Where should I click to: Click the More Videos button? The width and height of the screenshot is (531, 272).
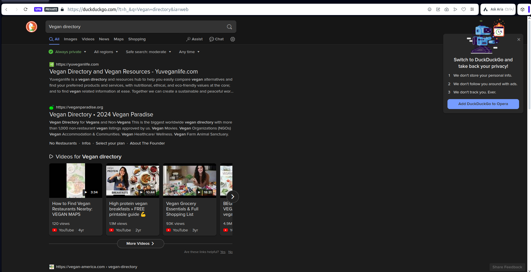coord(140,244)
